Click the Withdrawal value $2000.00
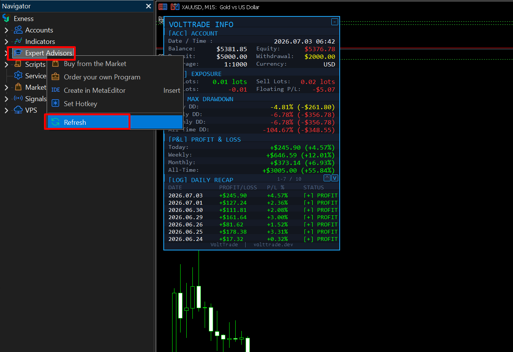The height and width of the screenshot is (352, 513). point(320,57)
